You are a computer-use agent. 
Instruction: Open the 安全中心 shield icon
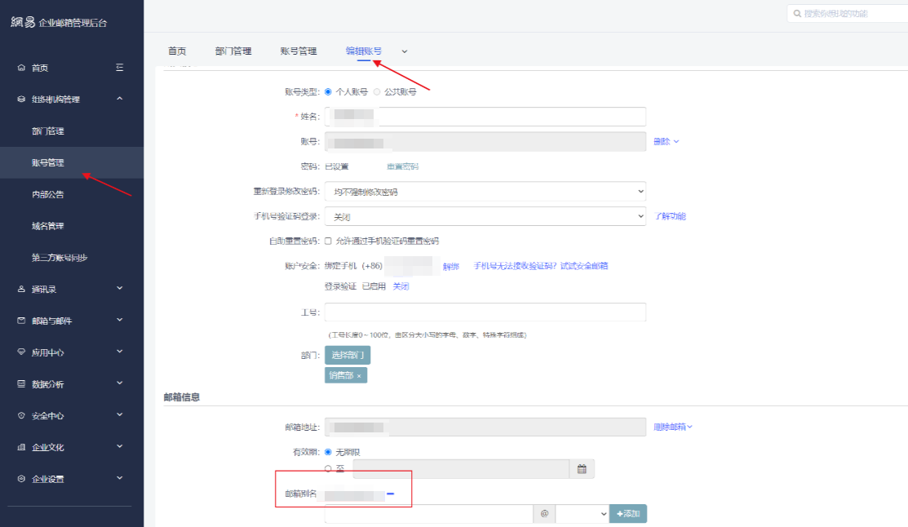20,414
